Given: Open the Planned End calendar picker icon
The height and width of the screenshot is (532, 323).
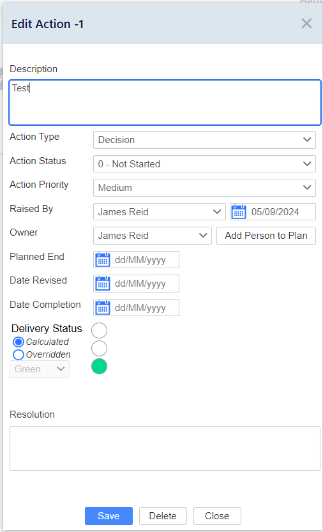Looking at the screenshot, I should click(x=103, y=260).
